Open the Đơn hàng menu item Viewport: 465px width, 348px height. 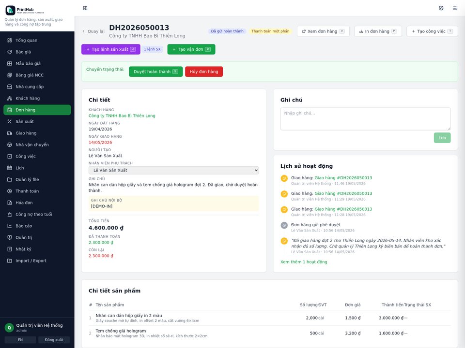click(37, 110)
